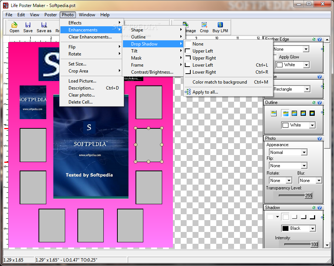Click the Buy LPM toolbar icon
This screenshot has width=334, height=266.
coord(220,25)
